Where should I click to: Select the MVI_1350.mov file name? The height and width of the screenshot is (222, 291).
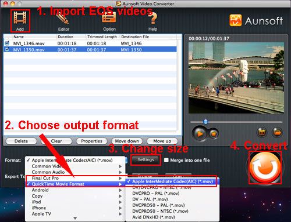tap(29, 50)
